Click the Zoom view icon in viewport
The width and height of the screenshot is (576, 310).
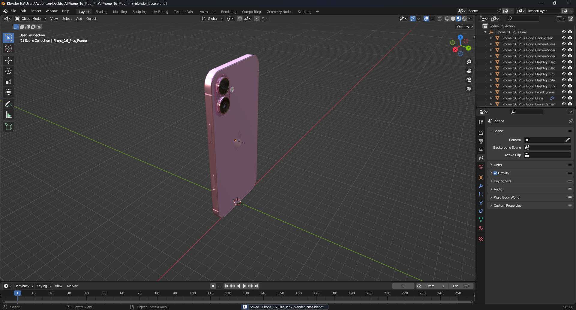(x=469, y=62)
